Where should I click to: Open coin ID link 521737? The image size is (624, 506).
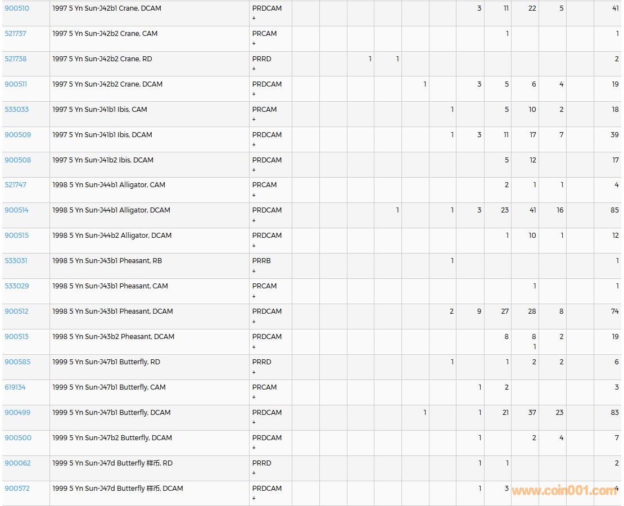coord(16,34)
